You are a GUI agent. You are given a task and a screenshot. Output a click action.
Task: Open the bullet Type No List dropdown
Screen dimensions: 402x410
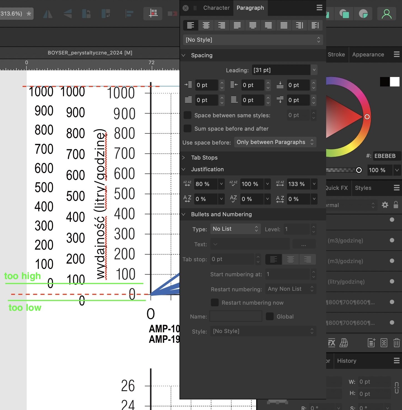tap(235, 229)
